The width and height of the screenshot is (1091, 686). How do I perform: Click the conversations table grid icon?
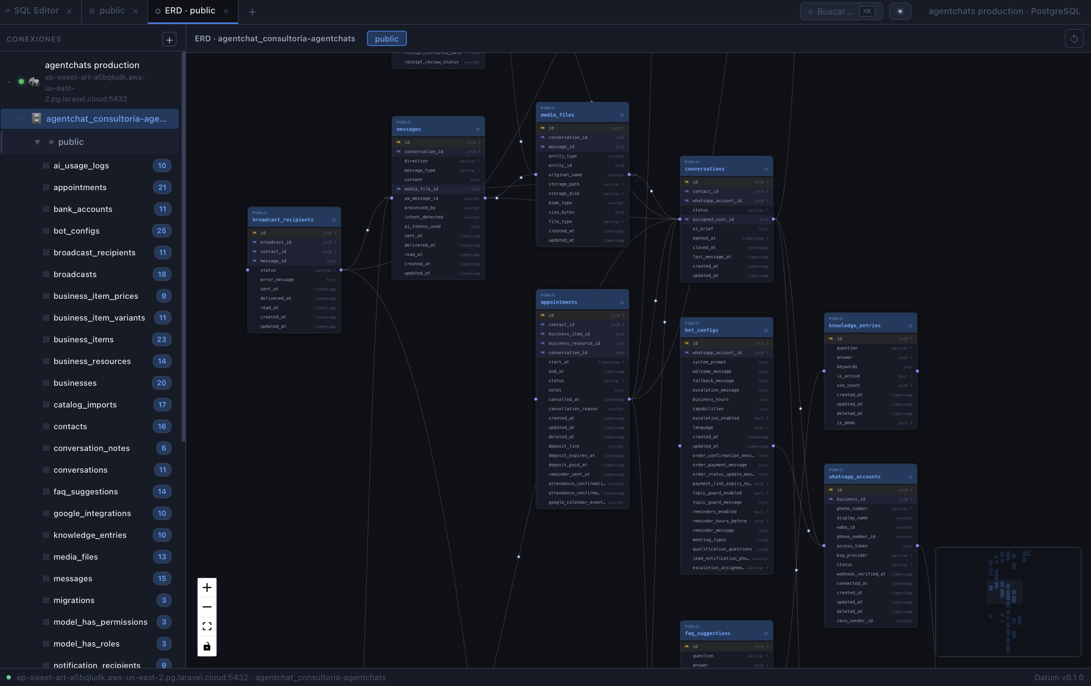pos(766,169)
